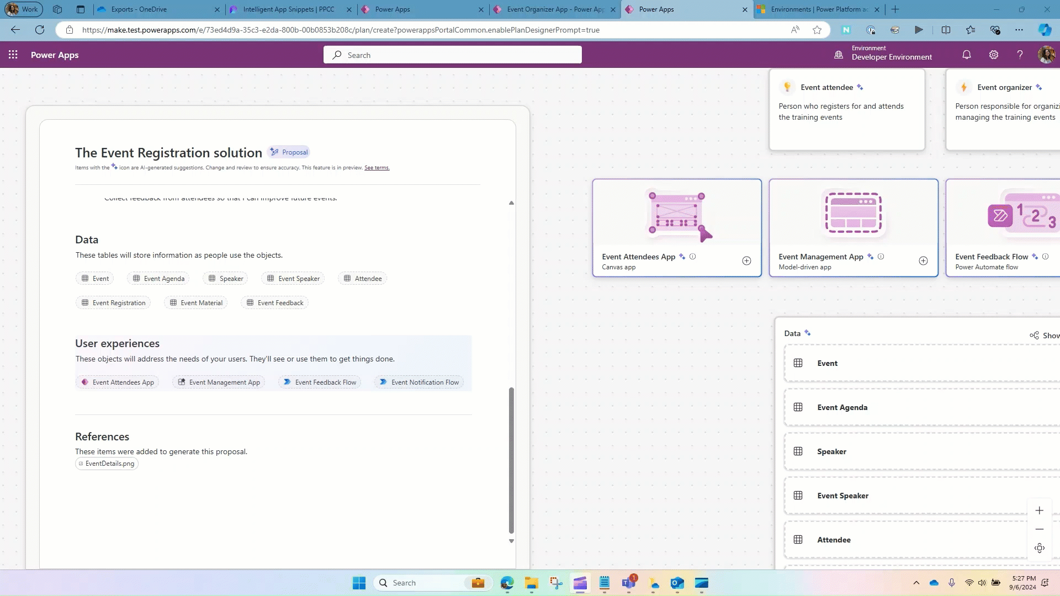This screenshot has width=1060, height=596.
Task: Open the system tray hidden icons chevron
Action: point(916,583)
